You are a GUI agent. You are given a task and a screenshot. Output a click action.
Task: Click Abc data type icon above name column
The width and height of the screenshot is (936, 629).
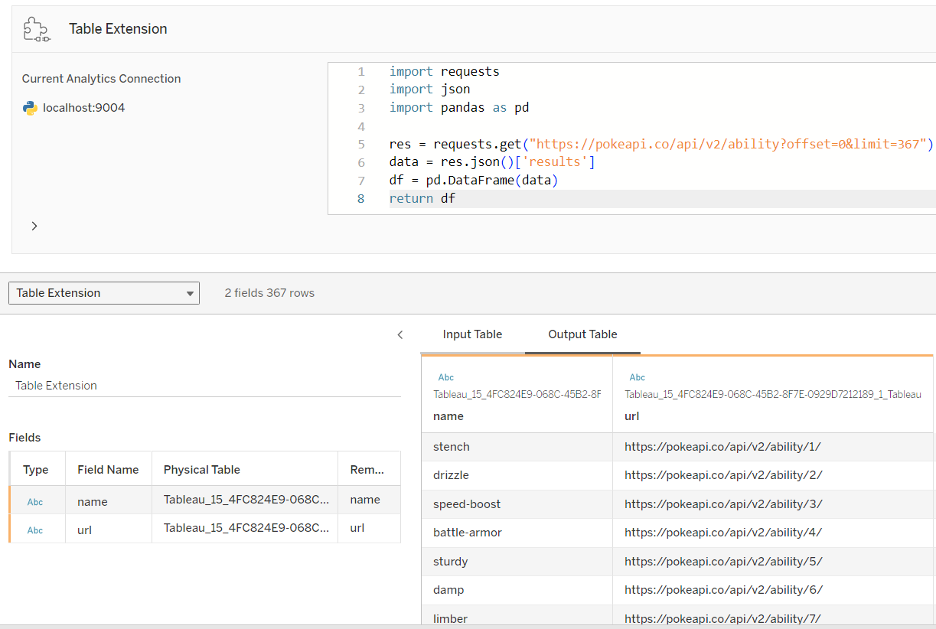(445, 377)
